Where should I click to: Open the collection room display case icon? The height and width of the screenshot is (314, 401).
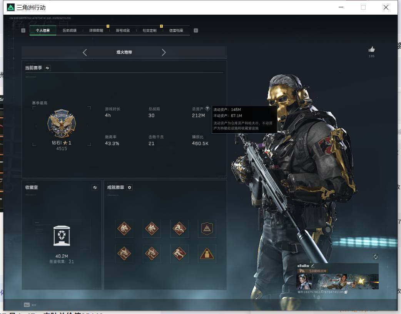(62, 236)
